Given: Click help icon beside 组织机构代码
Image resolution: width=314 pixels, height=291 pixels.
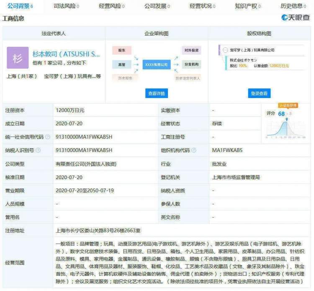Looking at the screenshot, I should [x=194, y=150].
